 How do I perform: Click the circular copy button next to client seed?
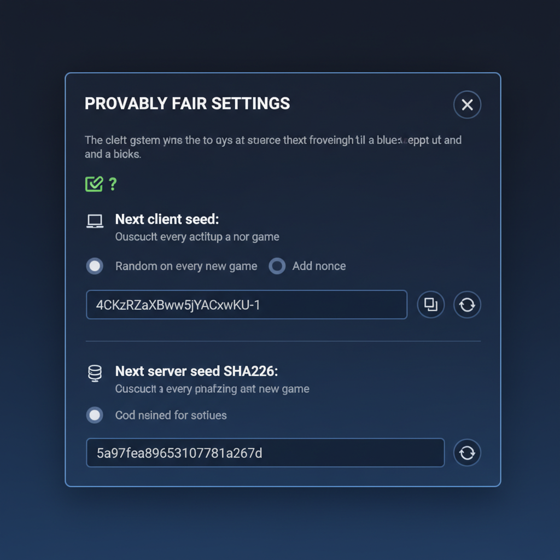[430, 305]
